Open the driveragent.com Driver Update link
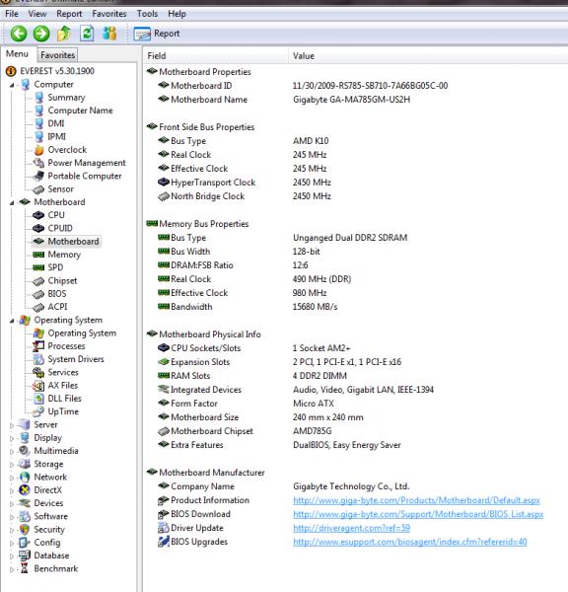This screenshot has height=592, width=568. pyautogui.click(x=351, y=528)
